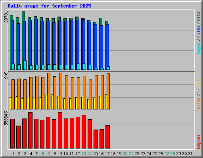
Task: Select the orange Sites bar for day 9
Action: point(61,91)
